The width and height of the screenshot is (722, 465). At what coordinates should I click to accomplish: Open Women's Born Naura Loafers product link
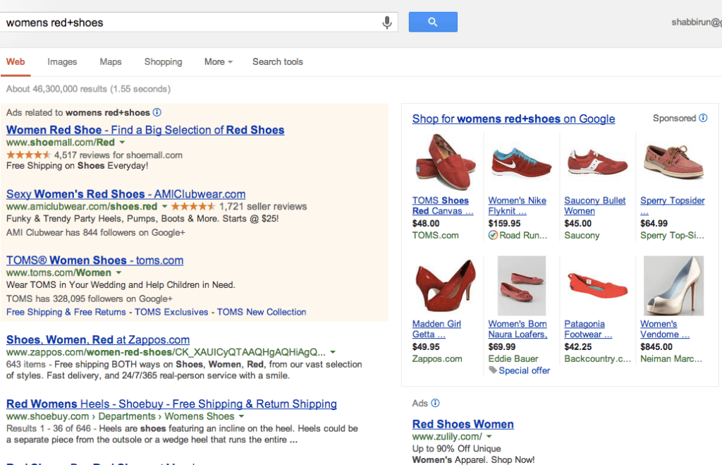point(518,329)
